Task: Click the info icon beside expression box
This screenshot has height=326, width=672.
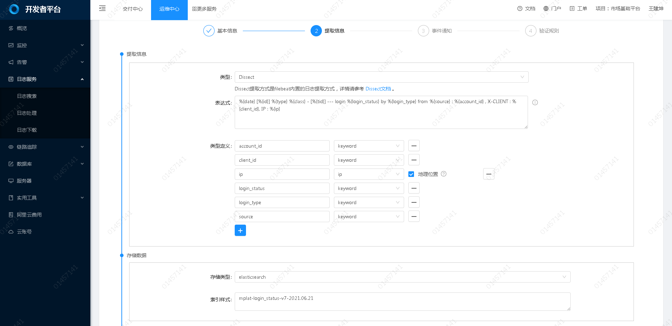Action: [535, 102]
